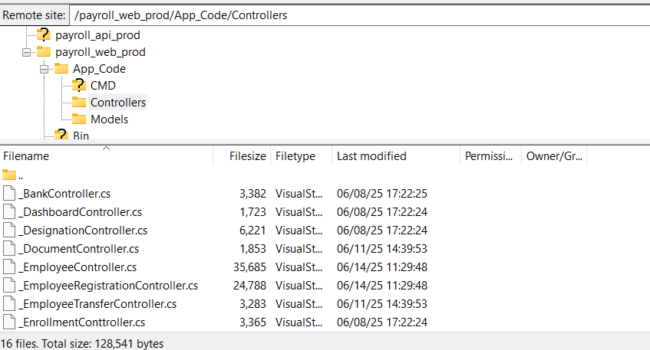Viewport: 650px width, 350px height.
Task: Click the _EnrollmentConttroller.cs file icon
Action: (9, 322)
